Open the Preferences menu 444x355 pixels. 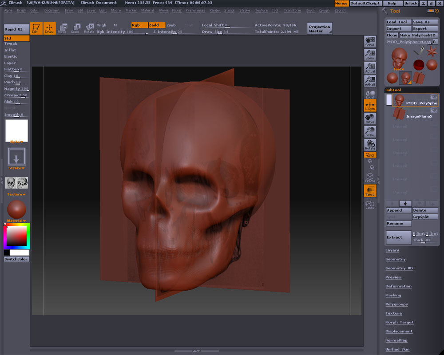coord(195,10)
